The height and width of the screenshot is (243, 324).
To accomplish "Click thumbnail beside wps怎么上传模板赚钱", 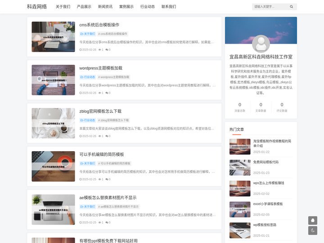I will tap(240, 189).
